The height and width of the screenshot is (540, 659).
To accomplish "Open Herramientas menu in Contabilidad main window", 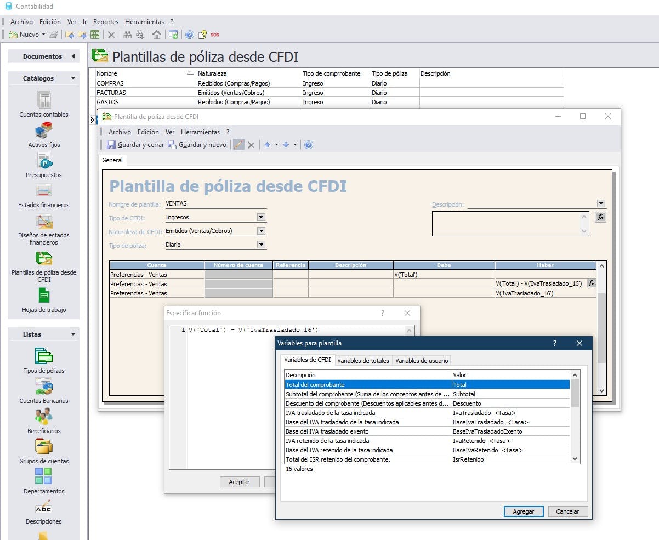I will pos(144,22).
